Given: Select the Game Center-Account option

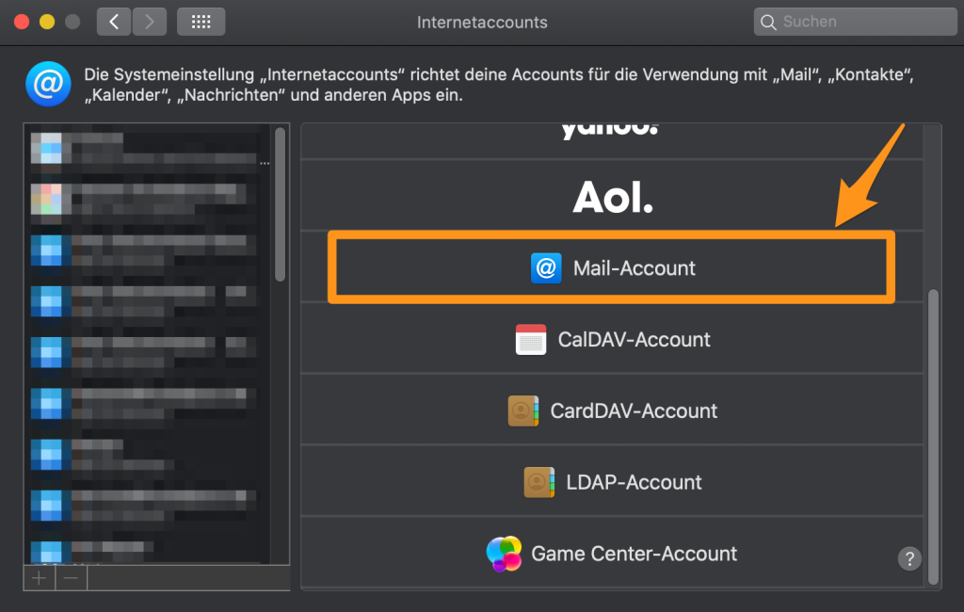Looking at the screenshot, I should point(612,553).
